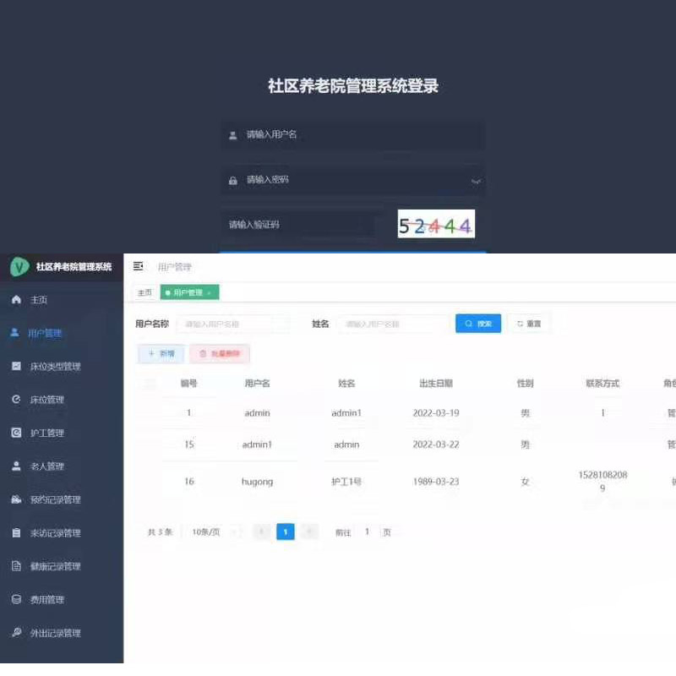Switch to the 主页 tab
Image resolution: width=676 pixels, height=676 pixels.
[x=145, y=292]
